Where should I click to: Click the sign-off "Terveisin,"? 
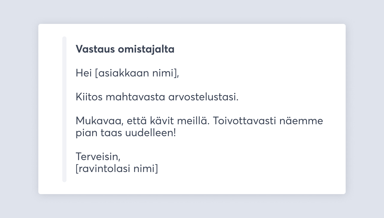coord(98,156)
